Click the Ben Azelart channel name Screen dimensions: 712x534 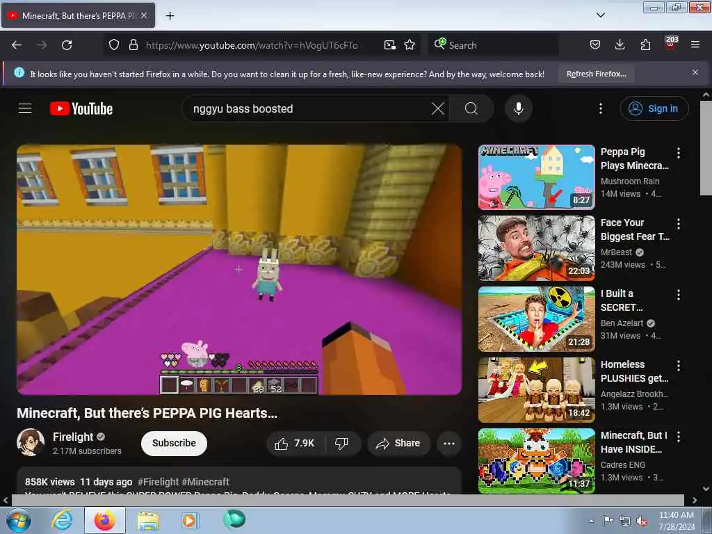pyautogui.click(x=622, y=323)
